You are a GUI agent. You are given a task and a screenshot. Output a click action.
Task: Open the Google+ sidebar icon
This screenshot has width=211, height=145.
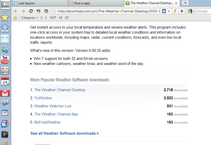point(5,134)
